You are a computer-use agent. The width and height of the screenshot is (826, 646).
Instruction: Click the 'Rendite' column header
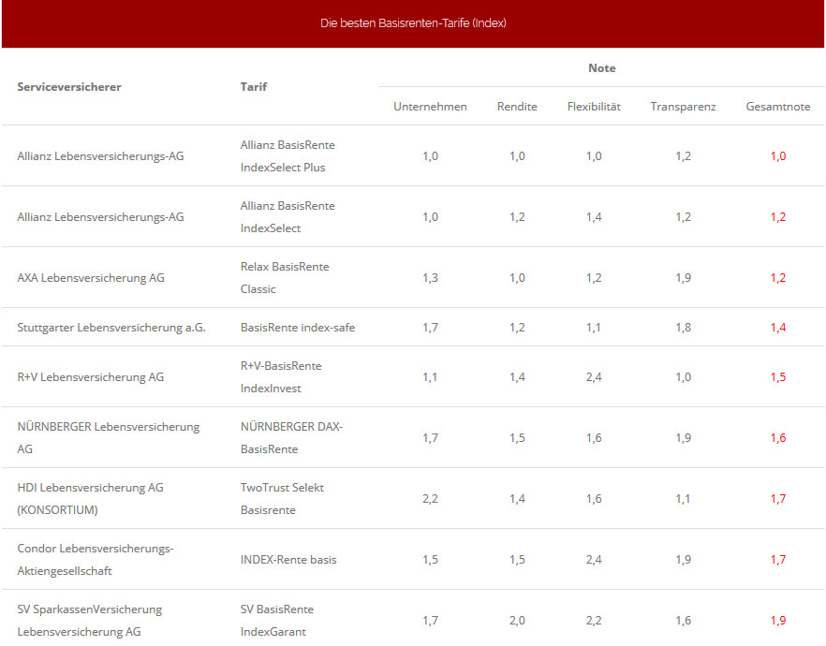(x=517, y=107)
